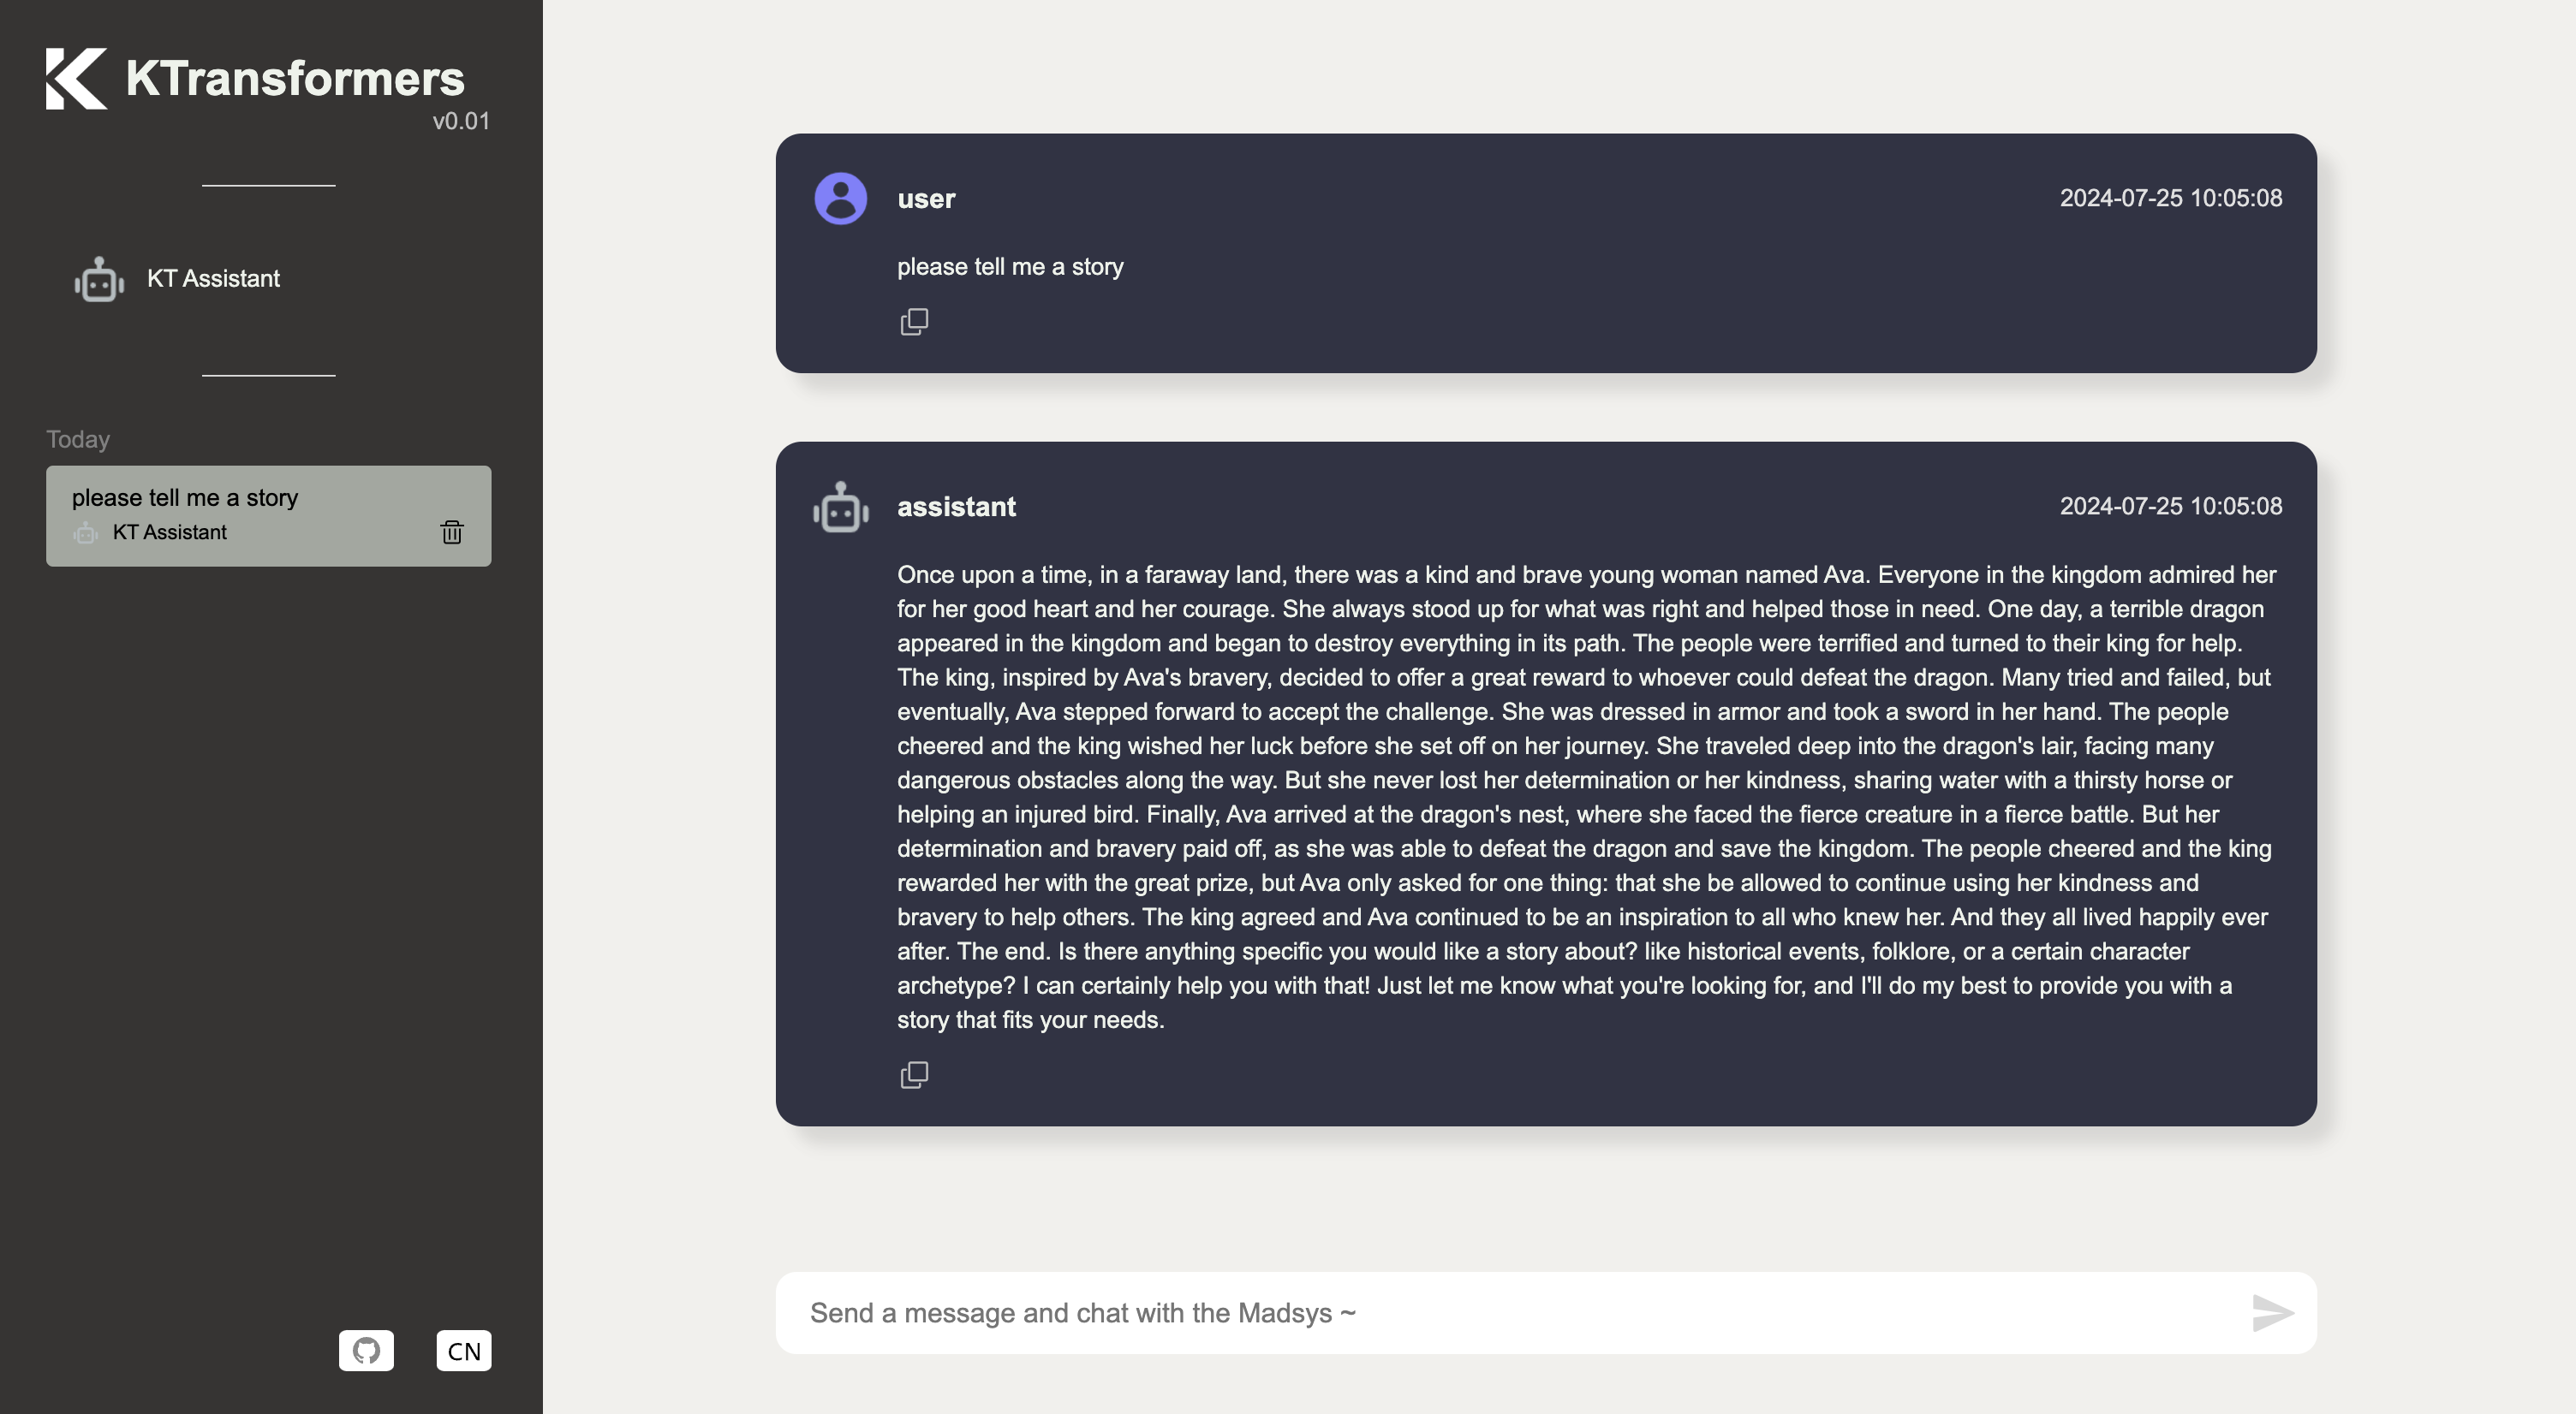Click the user avatar icon

pos(841,198)
